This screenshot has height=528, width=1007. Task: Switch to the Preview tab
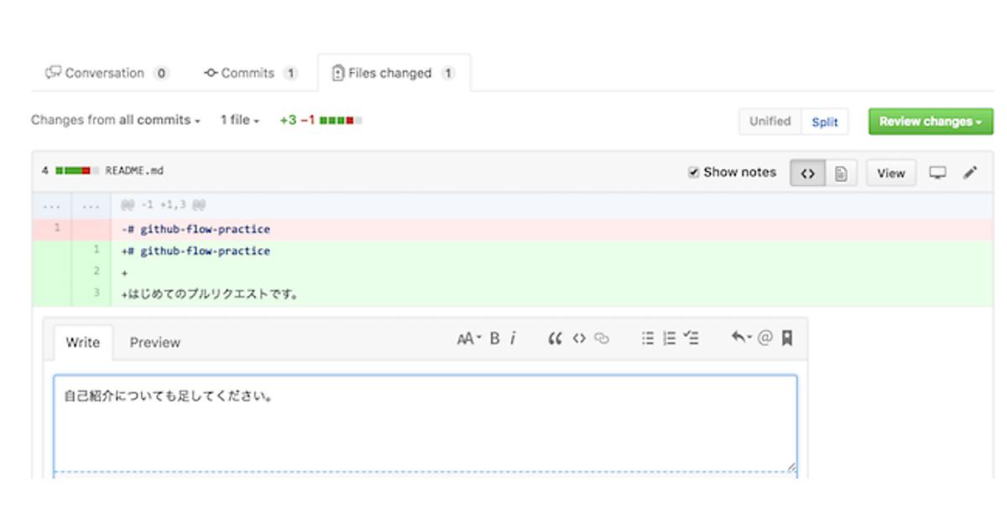tap(154, 342)
